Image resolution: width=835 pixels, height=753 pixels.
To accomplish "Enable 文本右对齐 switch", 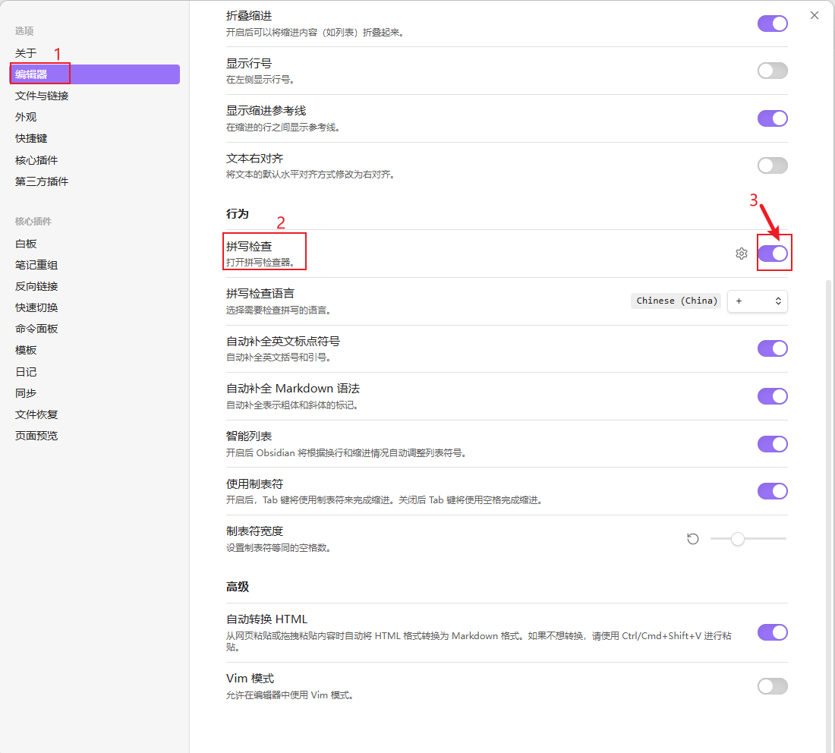I will click(773, 165).
